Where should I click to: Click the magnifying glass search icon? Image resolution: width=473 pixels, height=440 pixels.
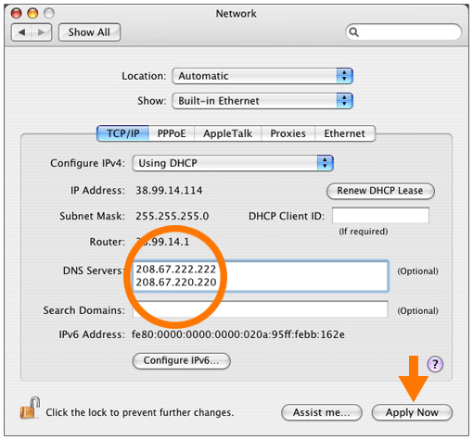point(353,32)
